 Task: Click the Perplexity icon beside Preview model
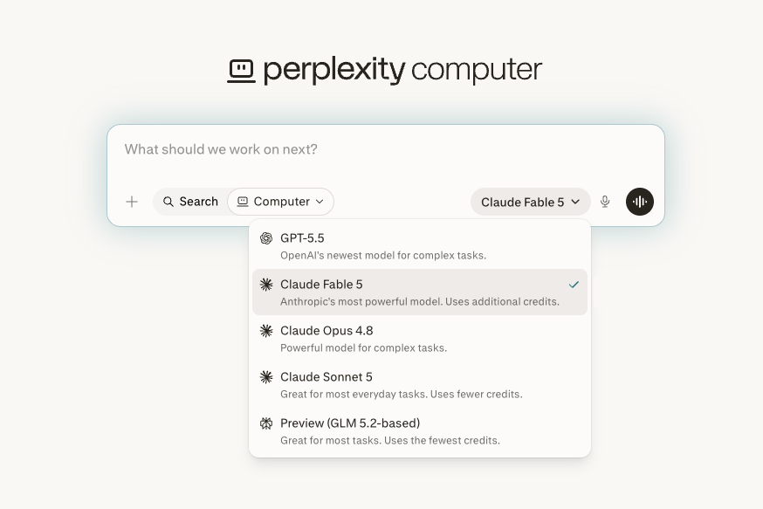266,423
